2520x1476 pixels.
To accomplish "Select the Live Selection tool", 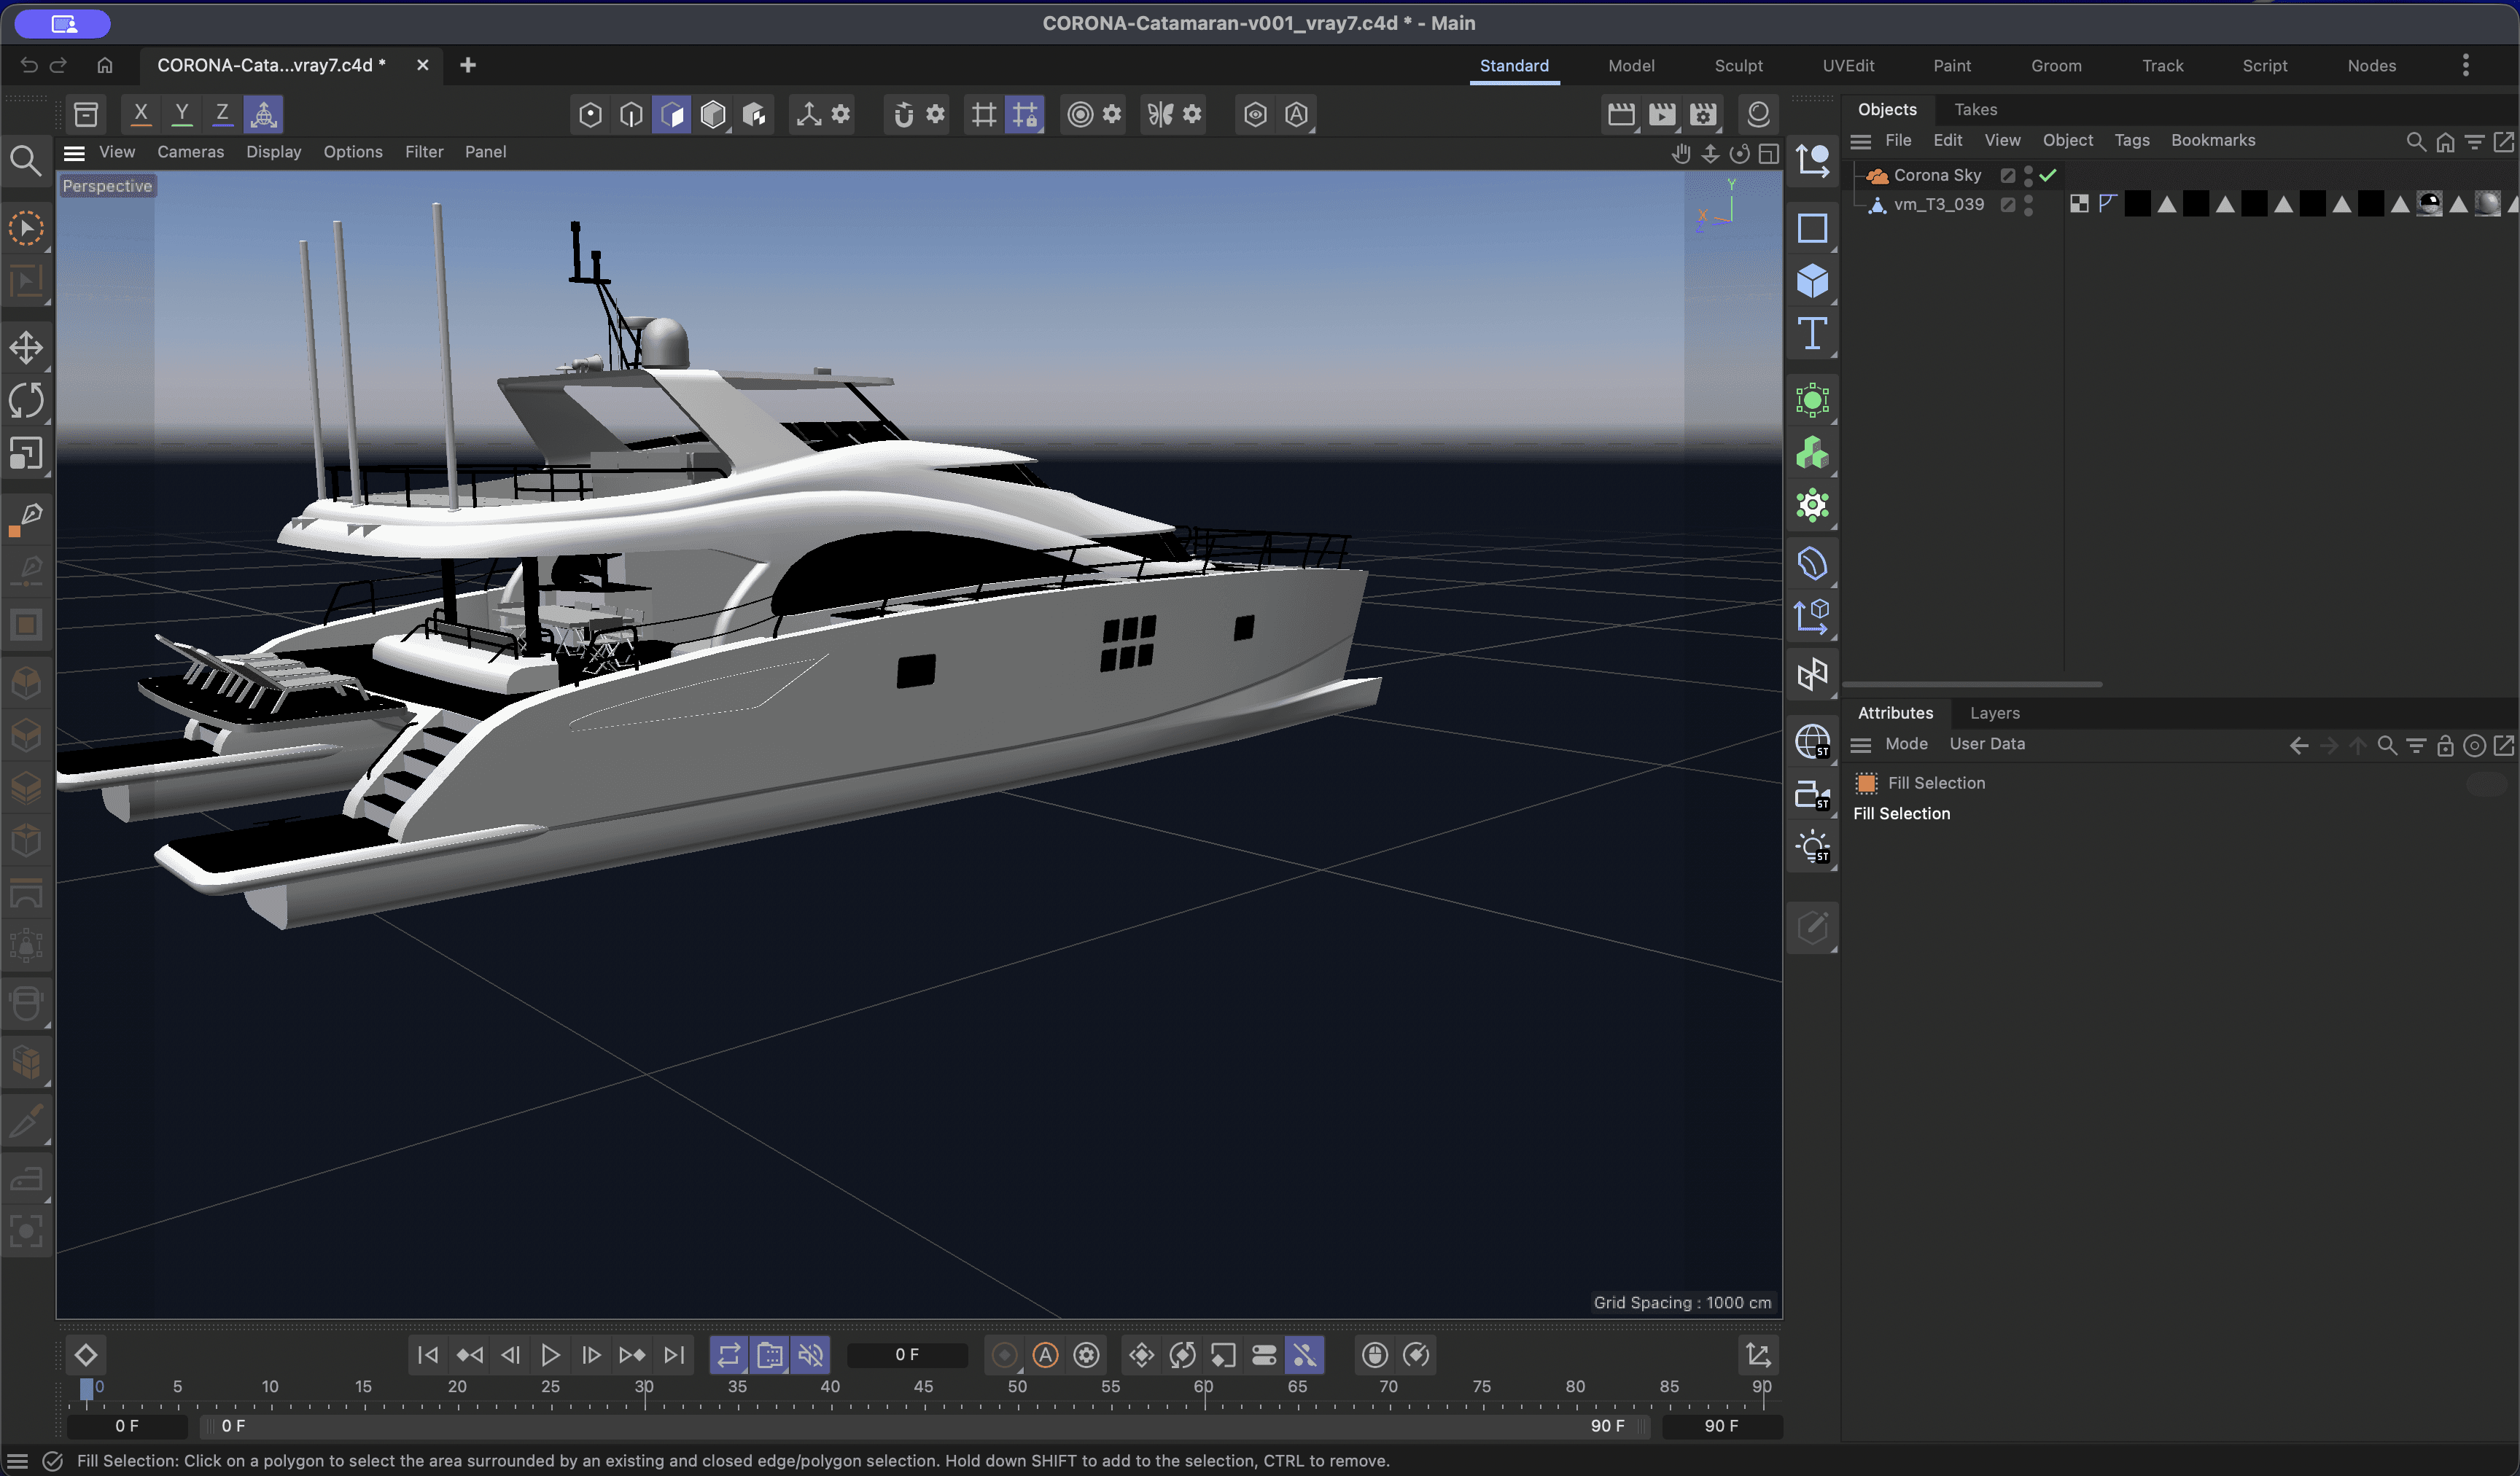I will (27, 229).
